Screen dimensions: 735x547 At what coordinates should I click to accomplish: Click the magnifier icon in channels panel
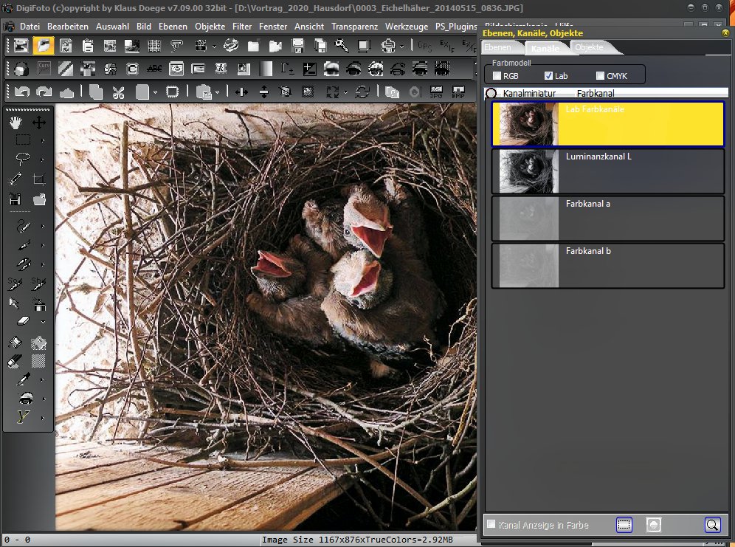(x=712, y=525)
